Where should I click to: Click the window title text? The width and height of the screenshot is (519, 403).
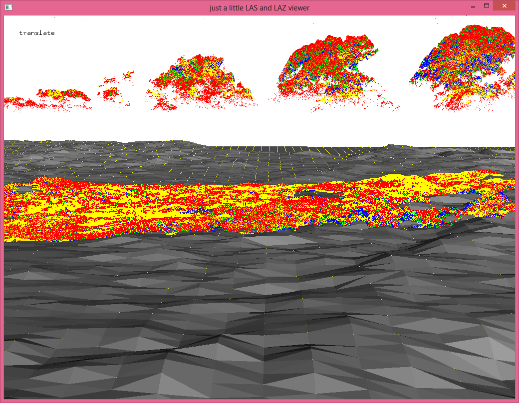(259, 7)
